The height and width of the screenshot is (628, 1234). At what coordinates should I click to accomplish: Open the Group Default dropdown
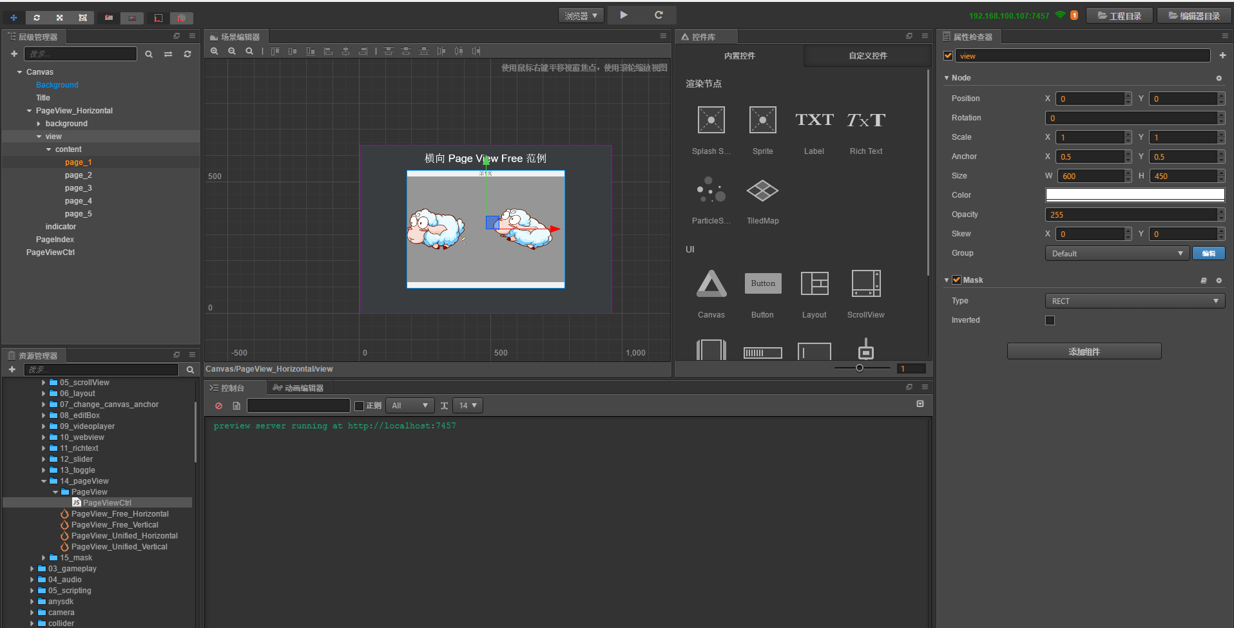(1117, 254)
